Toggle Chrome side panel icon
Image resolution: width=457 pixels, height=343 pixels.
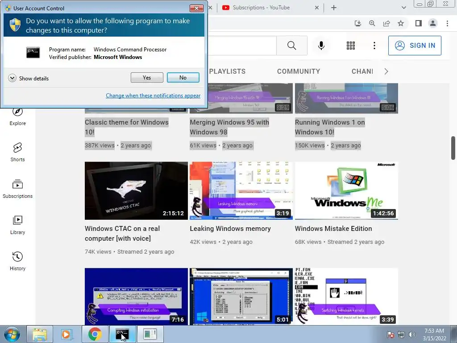[x=419, y=23]
